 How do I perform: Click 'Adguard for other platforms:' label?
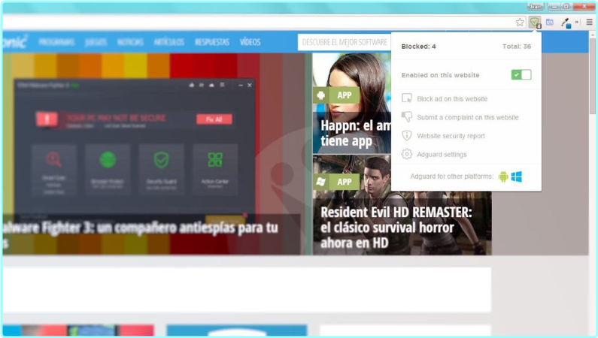(x=451, y=177)
